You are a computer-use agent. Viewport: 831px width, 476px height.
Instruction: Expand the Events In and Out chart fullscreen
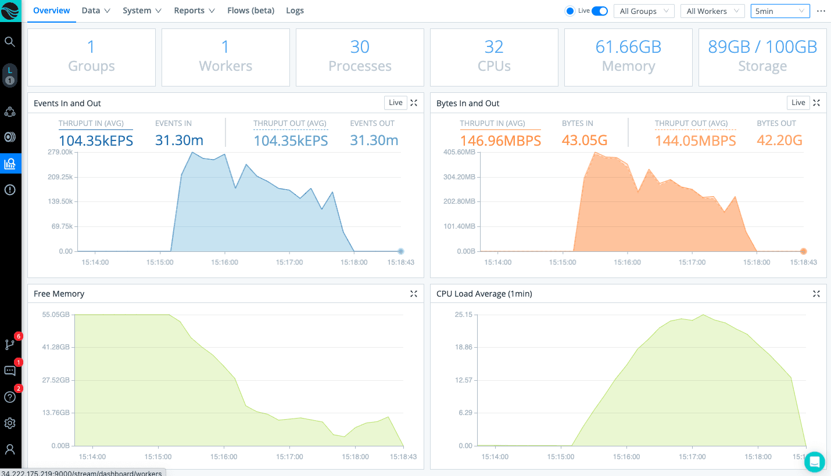tap(413, 102)
